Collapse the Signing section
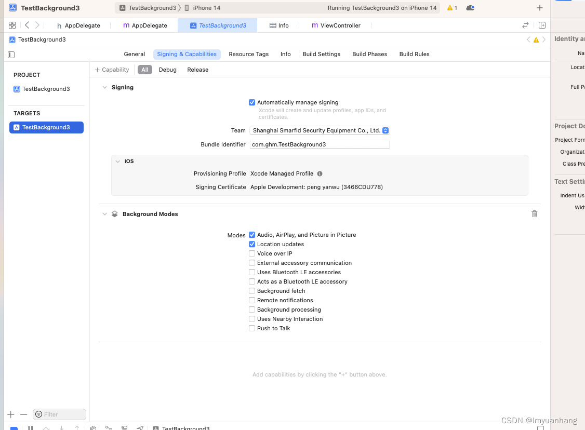 click(x=104, y=87)
